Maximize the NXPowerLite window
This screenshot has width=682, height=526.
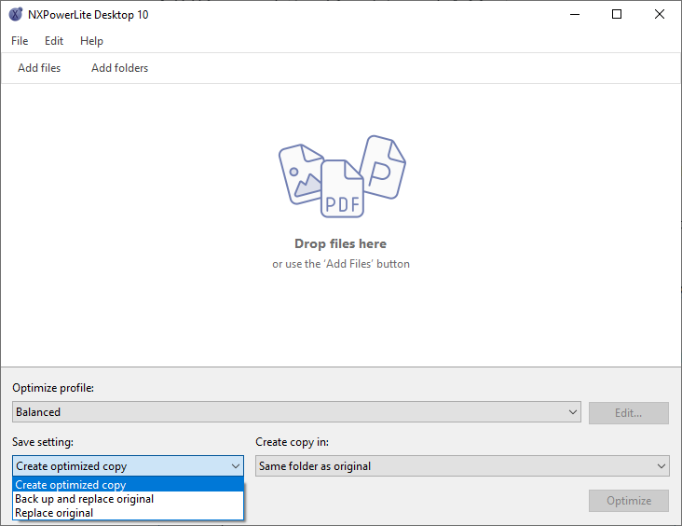(x=617, y=14)
